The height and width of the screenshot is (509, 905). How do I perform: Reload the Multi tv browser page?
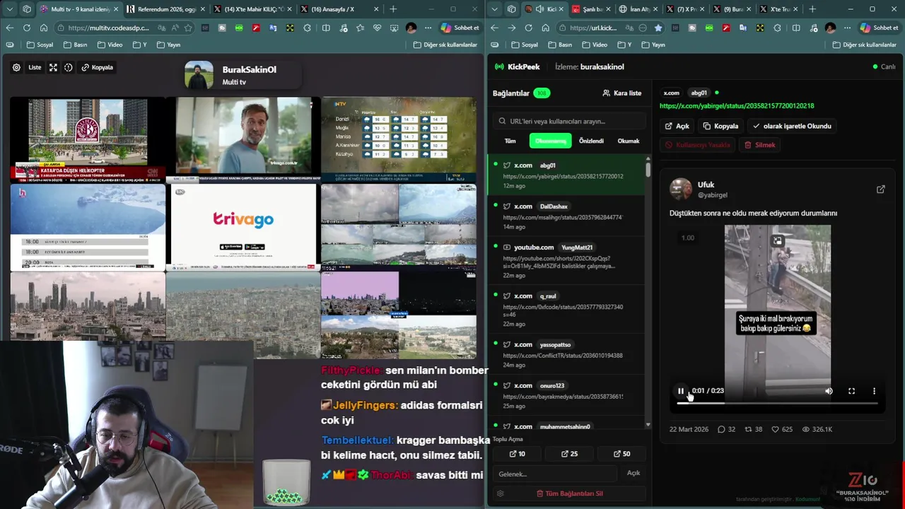(27, 28)
